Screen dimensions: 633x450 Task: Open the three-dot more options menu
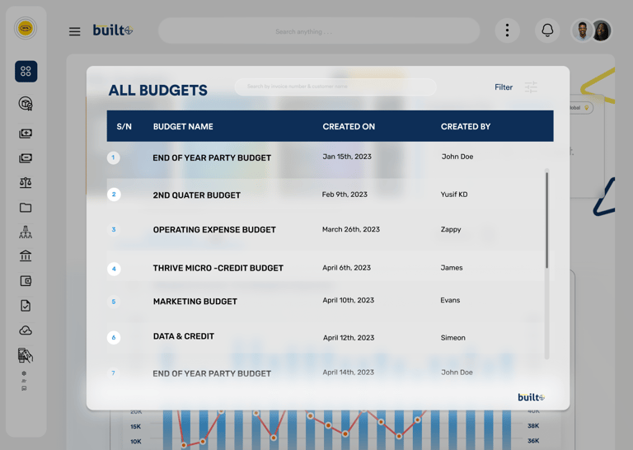coord(507,30)
